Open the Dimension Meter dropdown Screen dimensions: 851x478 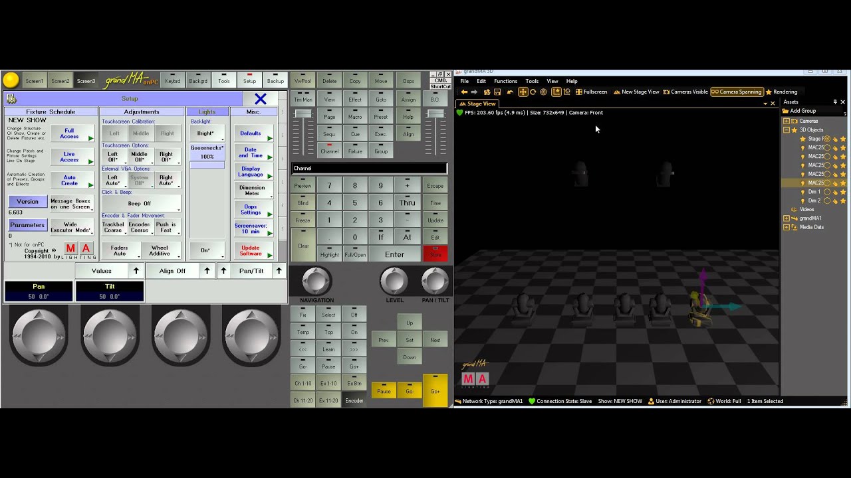[253, 191]
